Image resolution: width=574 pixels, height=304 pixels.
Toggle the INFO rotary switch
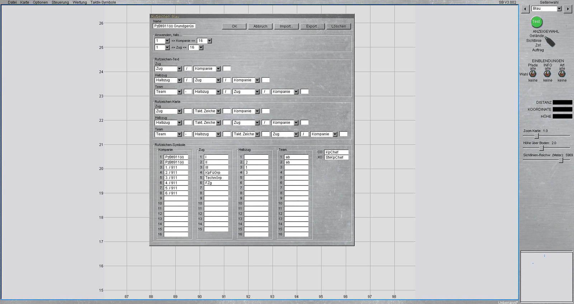[547, 74]
